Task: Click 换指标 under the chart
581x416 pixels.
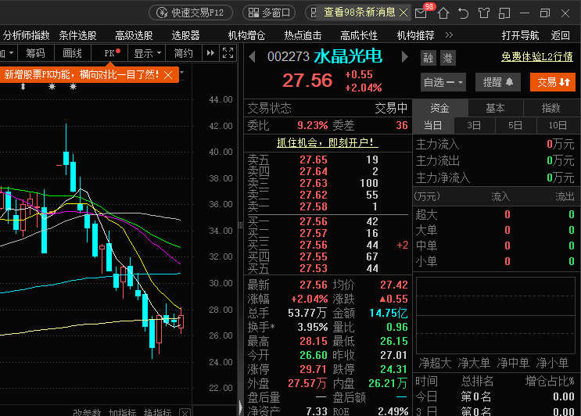Action: click(x=157, y=412)
